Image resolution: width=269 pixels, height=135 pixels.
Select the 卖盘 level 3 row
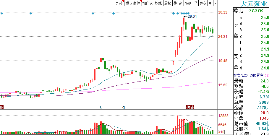pos(254,30)
